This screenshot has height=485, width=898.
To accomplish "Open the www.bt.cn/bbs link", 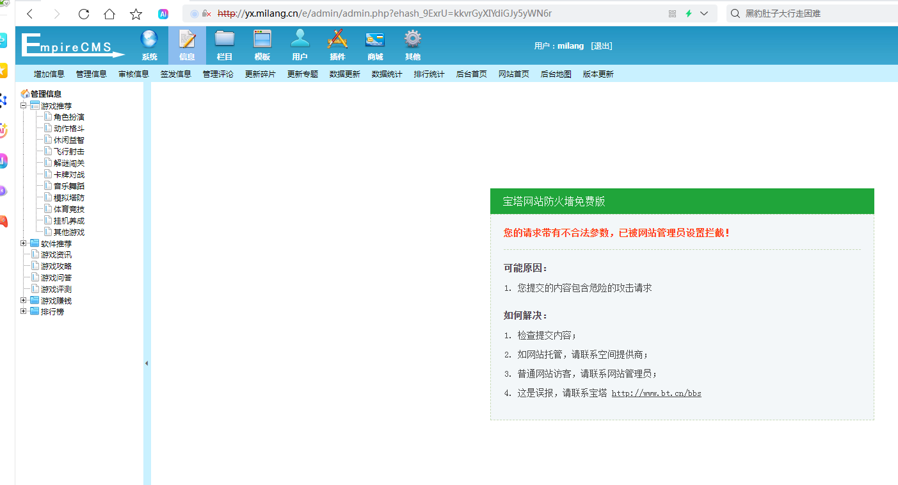I will click(x=657, y=393).
